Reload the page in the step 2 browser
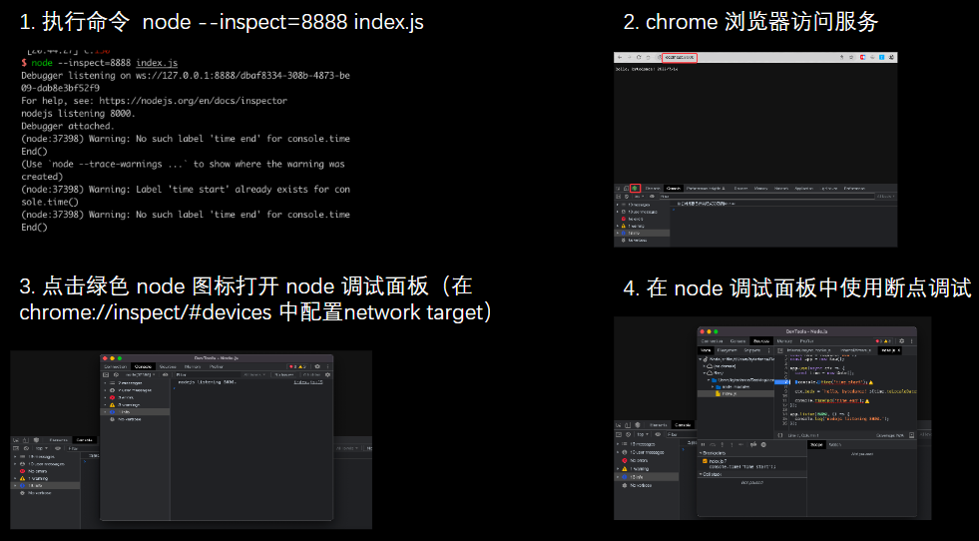Screen dimensions: 979x541 pos(639,58)
